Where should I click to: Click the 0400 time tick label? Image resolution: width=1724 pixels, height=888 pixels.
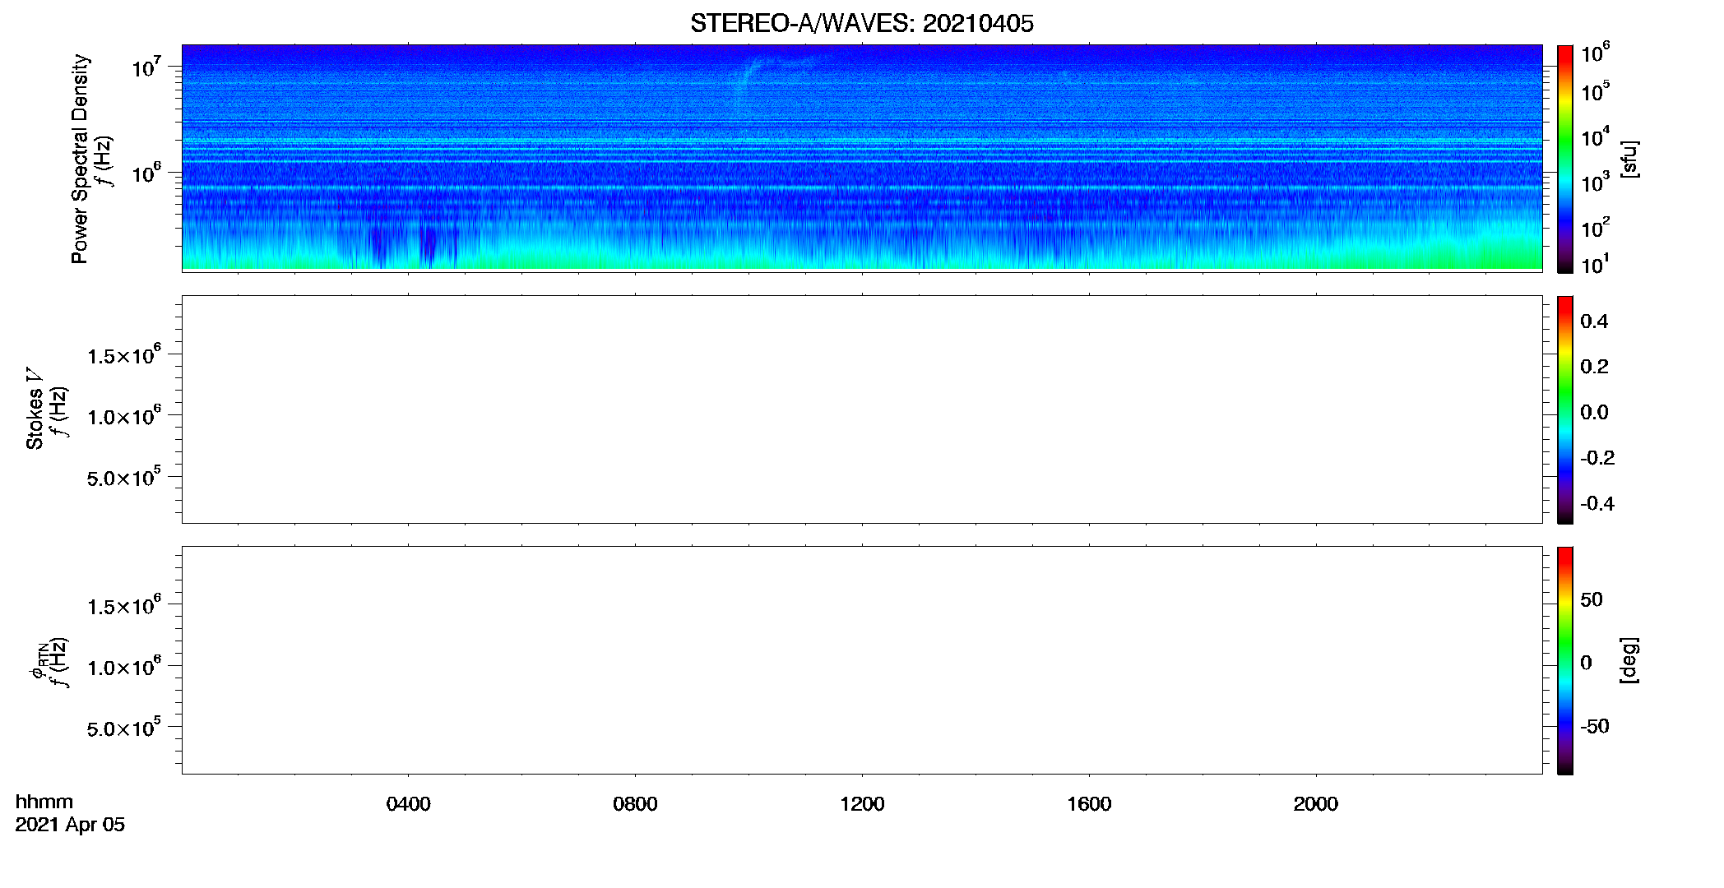tap(409, 804)
